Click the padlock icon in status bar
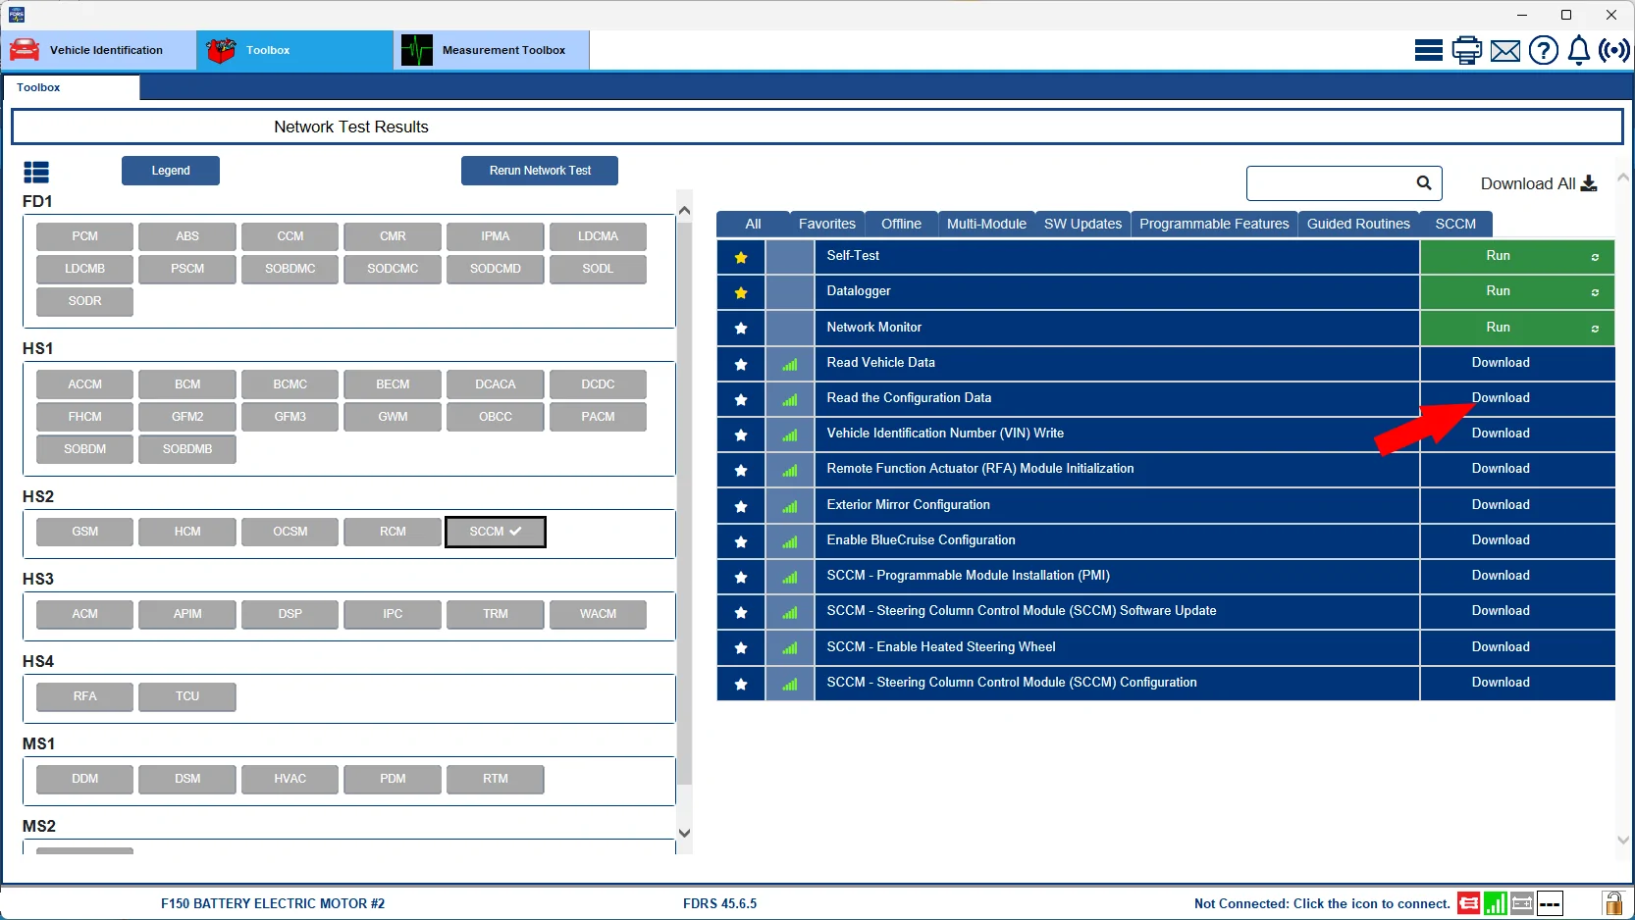This screenshot has height=920, width=1635. [x=1612, y=902]
